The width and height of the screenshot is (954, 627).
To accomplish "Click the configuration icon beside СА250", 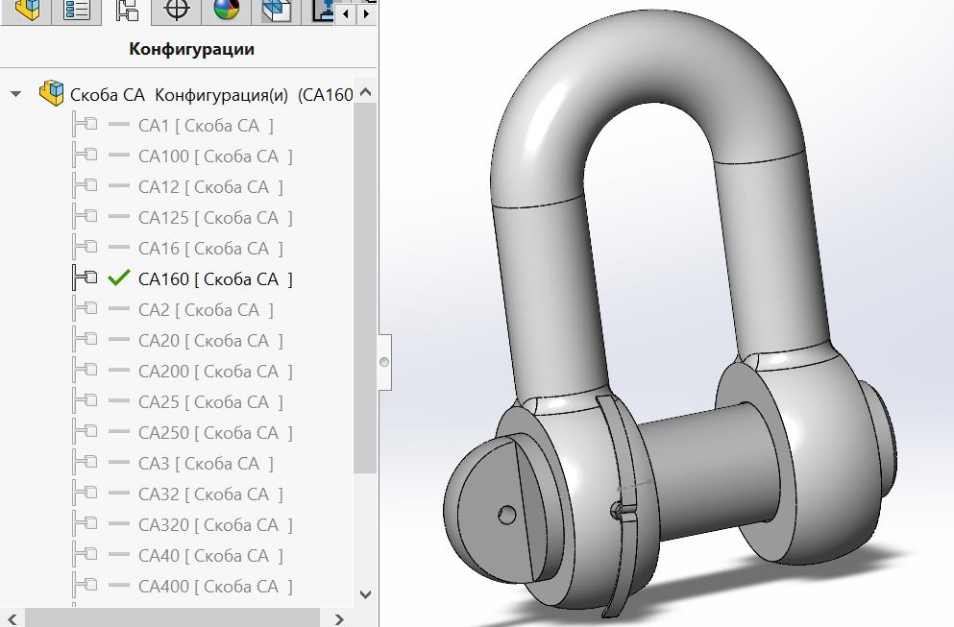I will tap(85, 431).
